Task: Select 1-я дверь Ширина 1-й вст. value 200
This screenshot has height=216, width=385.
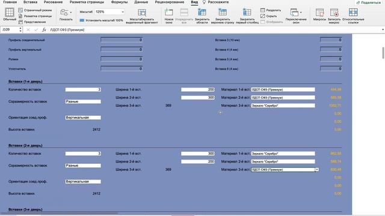Action: (x=198, y=89)
